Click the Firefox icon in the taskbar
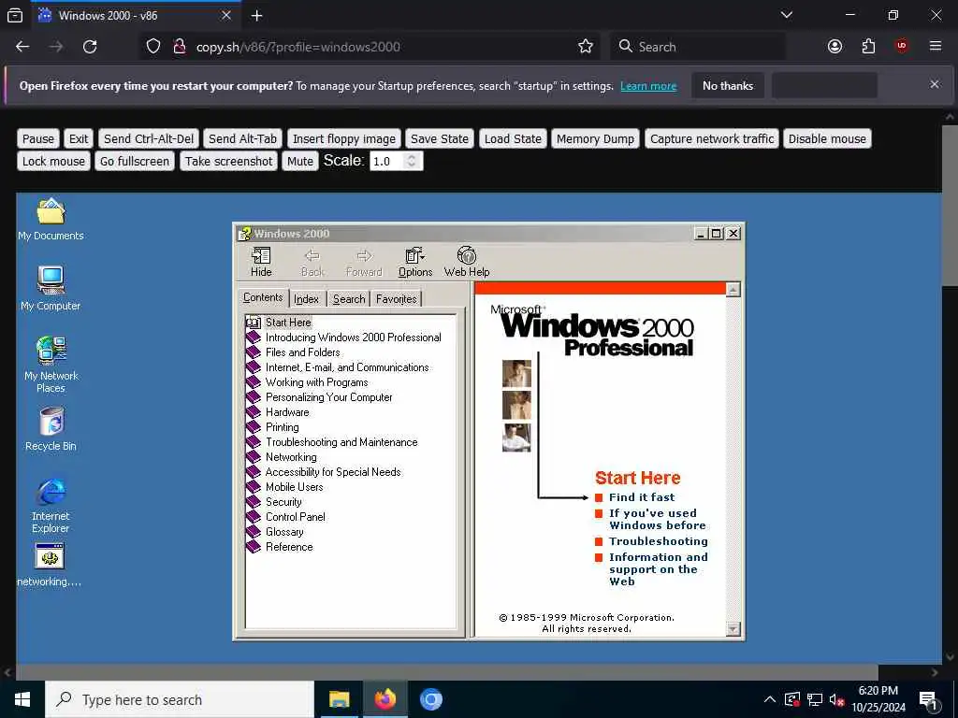958x718 pixels. coord(385,699)
